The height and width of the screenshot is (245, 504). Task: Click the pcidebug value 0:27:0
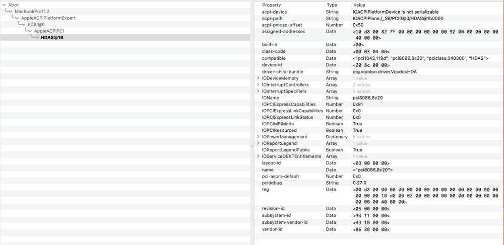click(x=359, y=183)
